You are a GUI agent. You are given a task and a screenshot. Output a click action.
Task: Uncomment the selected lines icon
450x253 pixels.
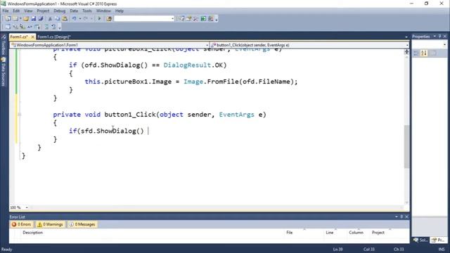53,27
